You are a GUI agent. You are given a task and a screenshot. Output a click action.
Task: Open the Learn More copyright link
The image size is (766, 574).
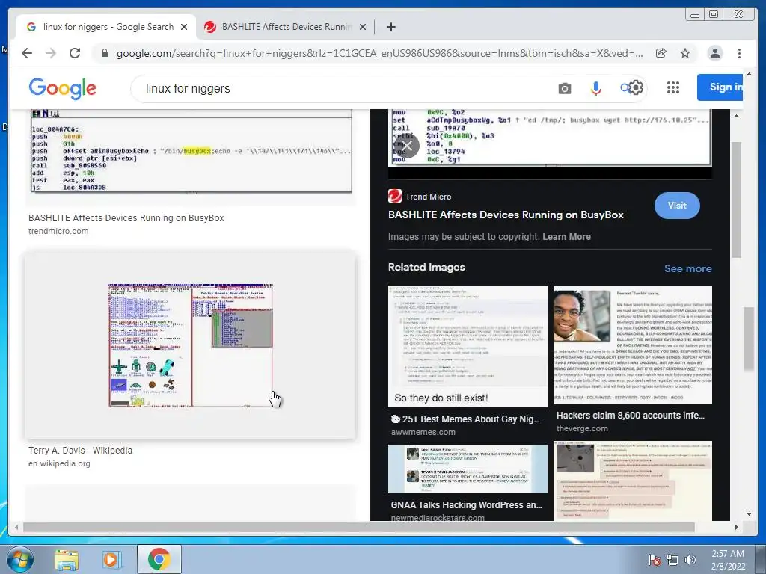(x=566, y=237)
